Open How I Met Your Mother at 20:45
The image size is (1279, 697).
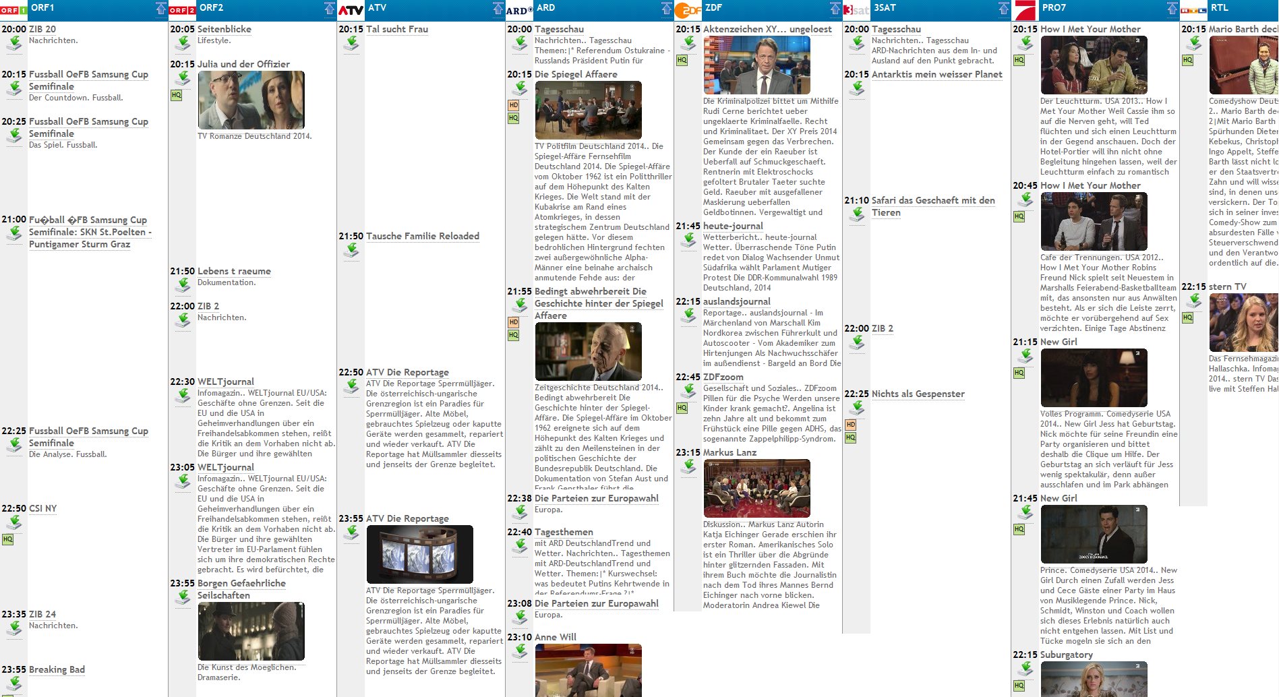click(x=1090, y=185)
